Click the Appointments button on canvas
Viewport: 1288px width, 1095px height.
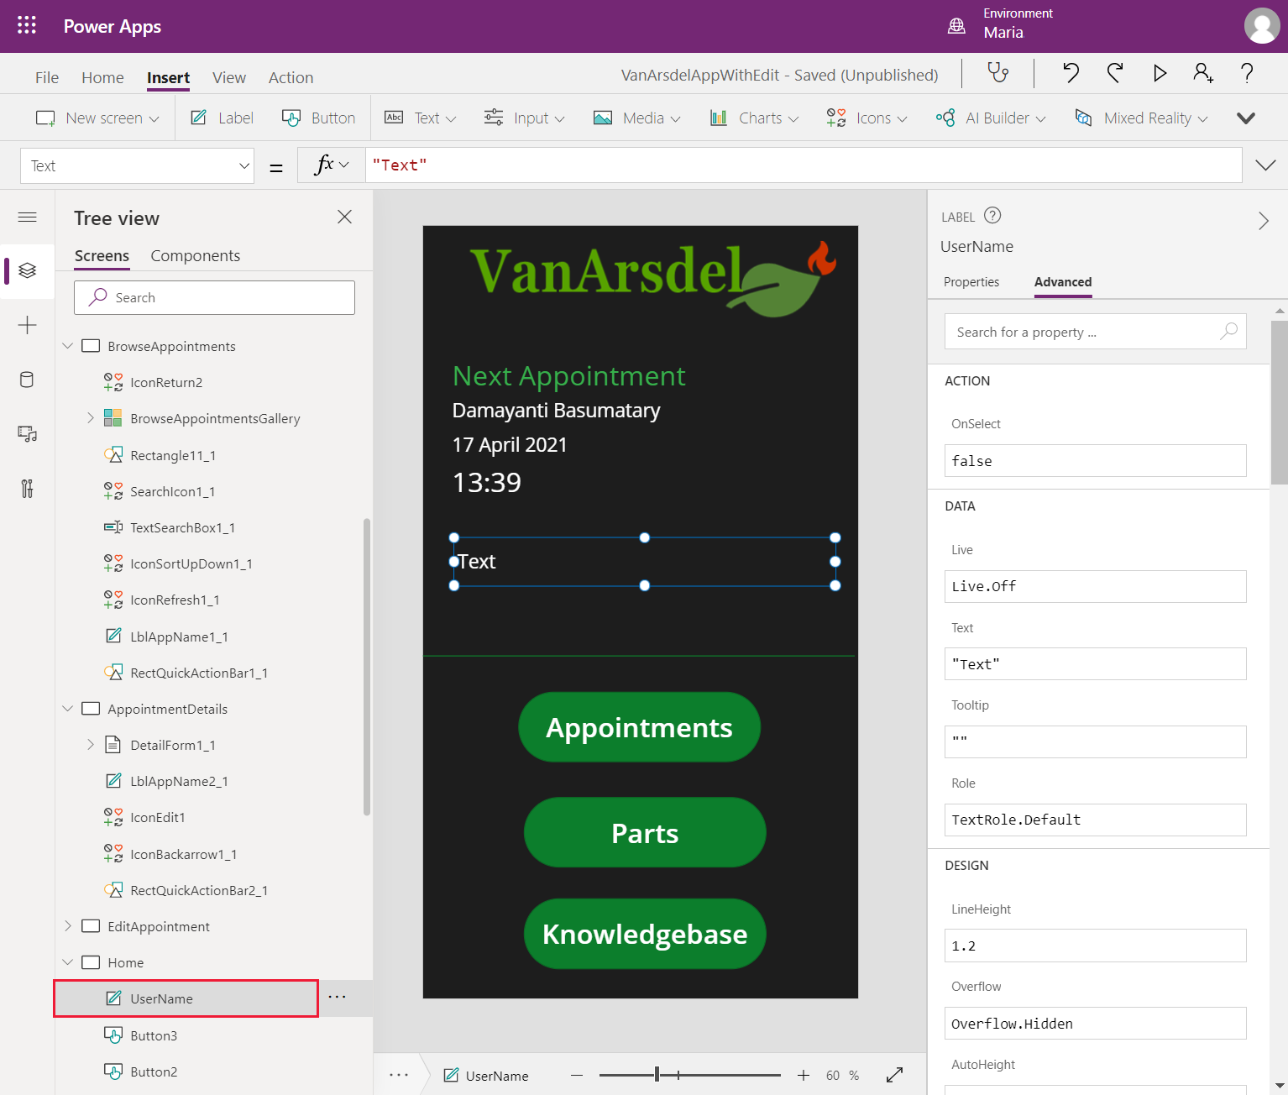(x=640, y=727)
